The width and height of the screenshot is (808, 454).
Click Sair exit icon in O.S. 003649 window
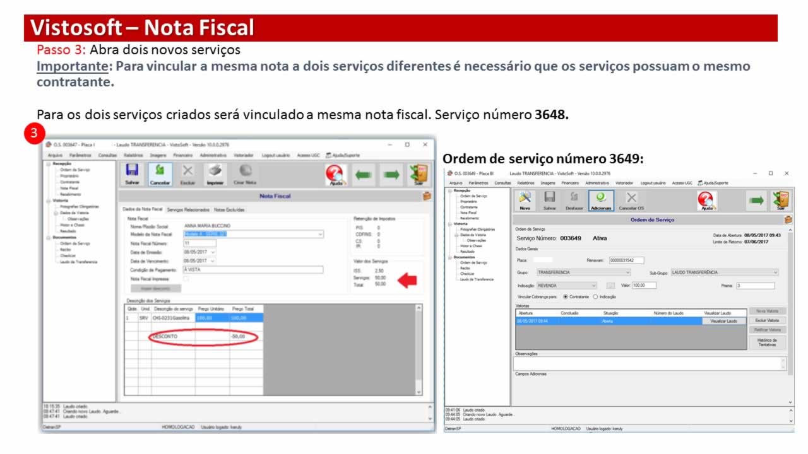tap(781, 201)
